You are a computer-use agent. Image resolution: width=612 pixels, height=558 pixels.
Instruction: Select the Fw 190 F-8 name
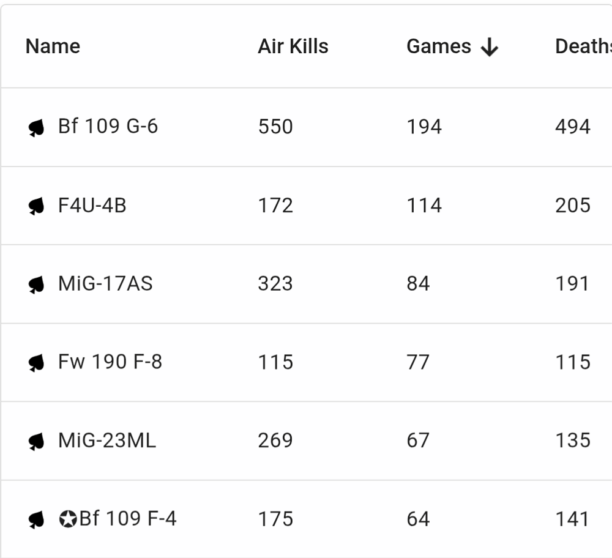[110, 362]
